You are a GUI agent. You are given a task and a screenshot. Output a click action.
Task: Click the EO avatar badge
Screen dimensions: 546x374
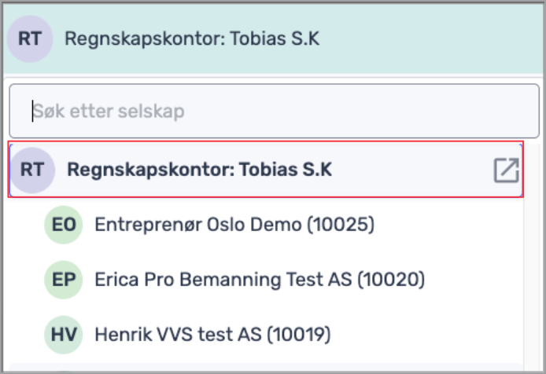tap(64, 225)
